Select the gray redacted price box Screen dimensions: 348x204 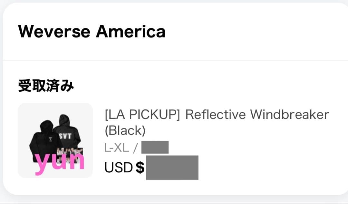(172, 168)
